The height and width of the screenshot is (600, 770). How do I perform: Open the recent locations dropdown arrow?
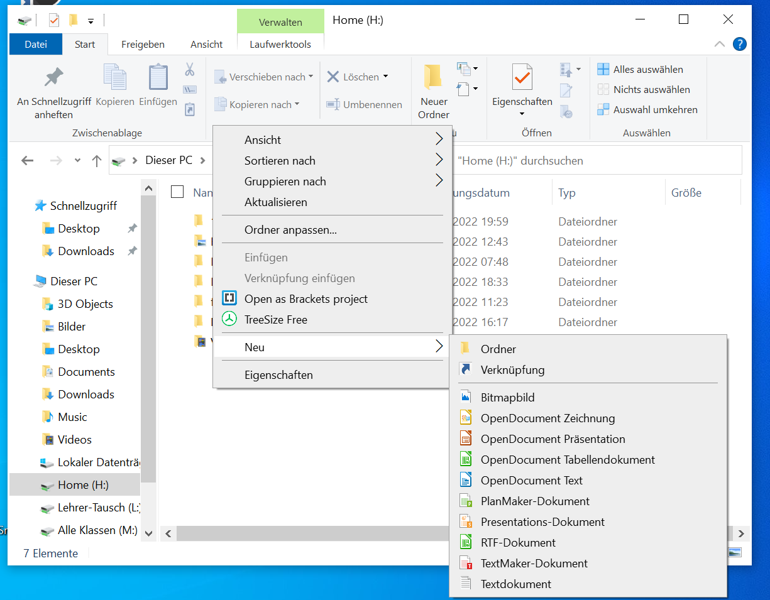tap(77, 161)
